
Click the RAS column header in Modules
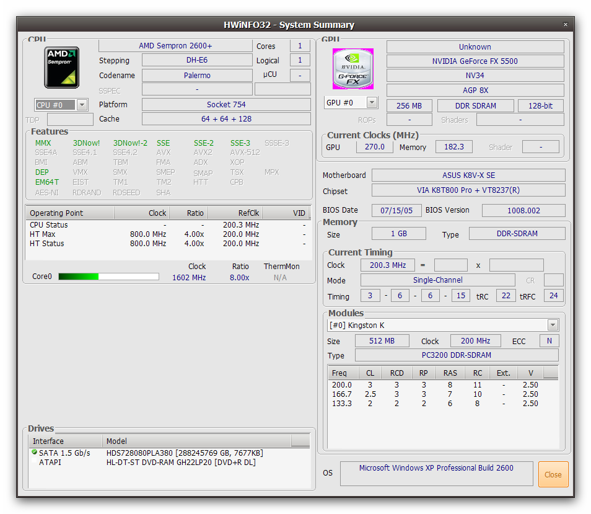coord(450,373)
